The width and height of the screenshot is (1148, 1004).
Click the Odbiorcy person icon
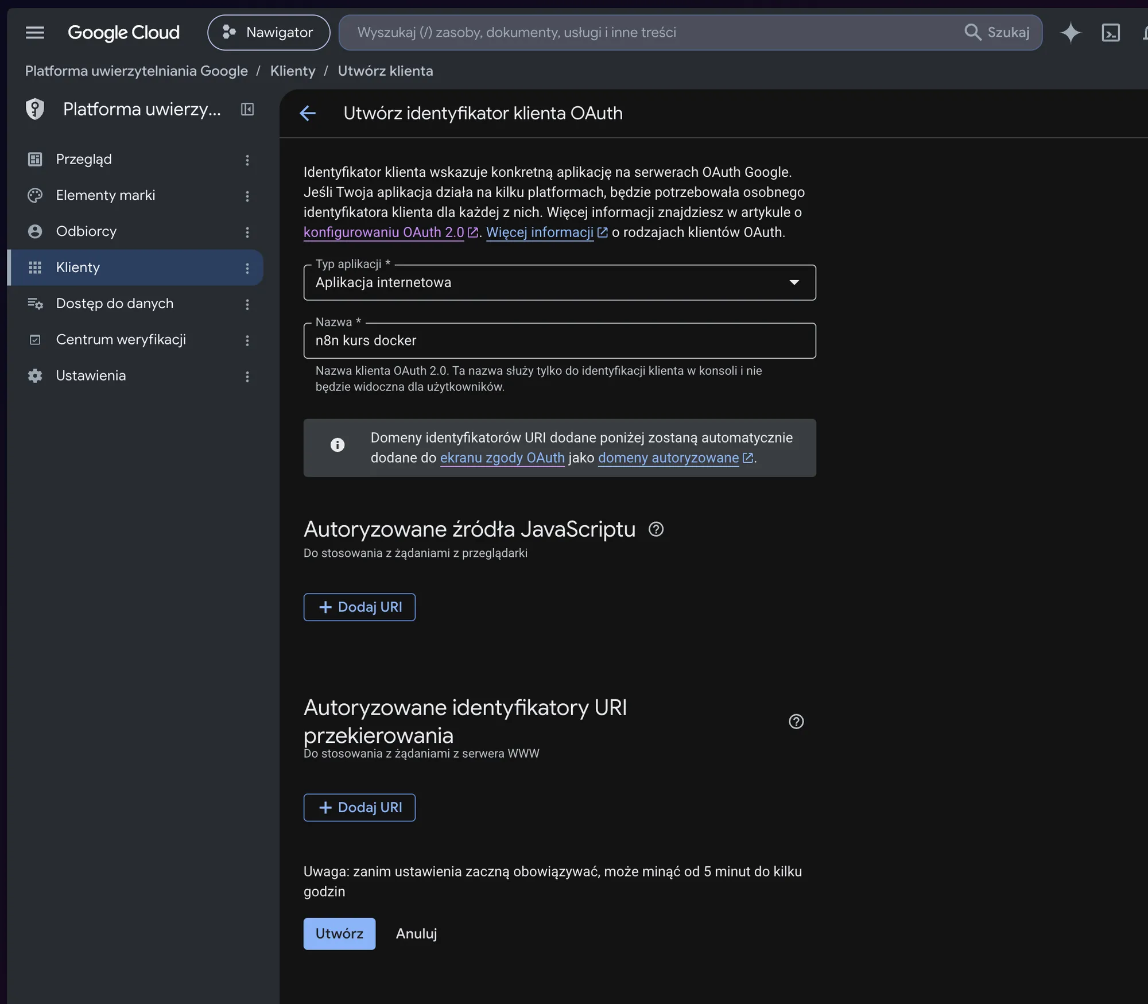(35, 231)
